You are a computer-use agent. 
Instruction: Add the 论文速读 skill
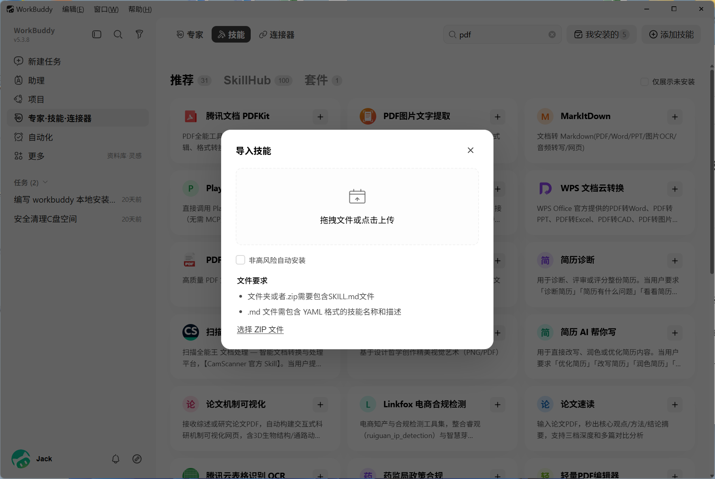pyautogui.click(x=675, y=404)
